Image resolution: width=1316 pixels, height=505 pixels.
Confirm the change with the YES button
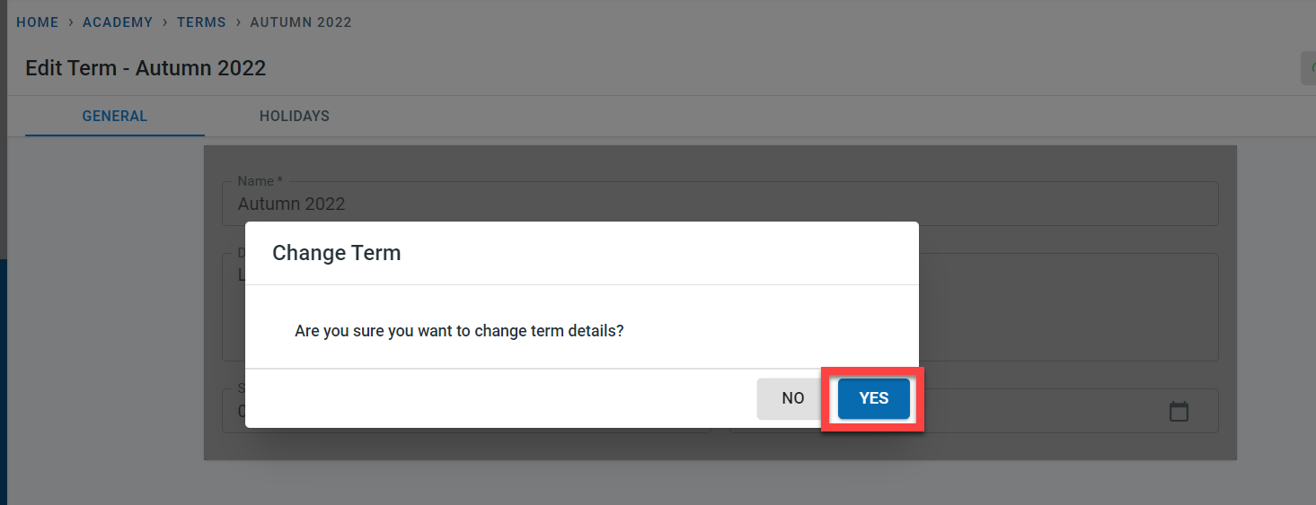873,398
